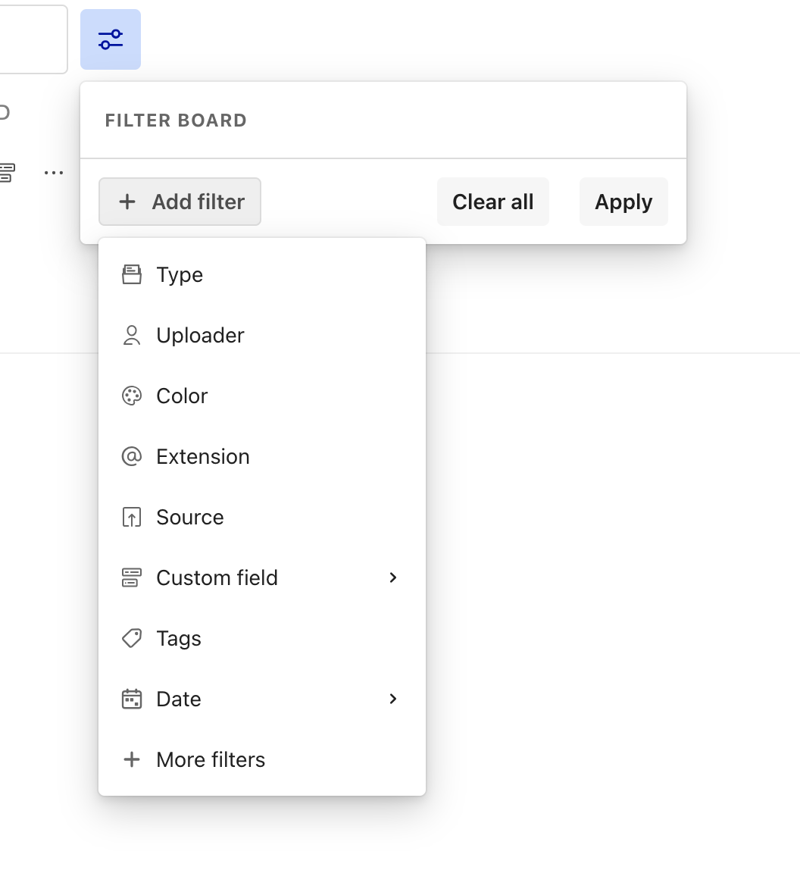Viewport: 800px width, 870px height.
Task: Choose the Custom field filter entry
Action: 217,577
